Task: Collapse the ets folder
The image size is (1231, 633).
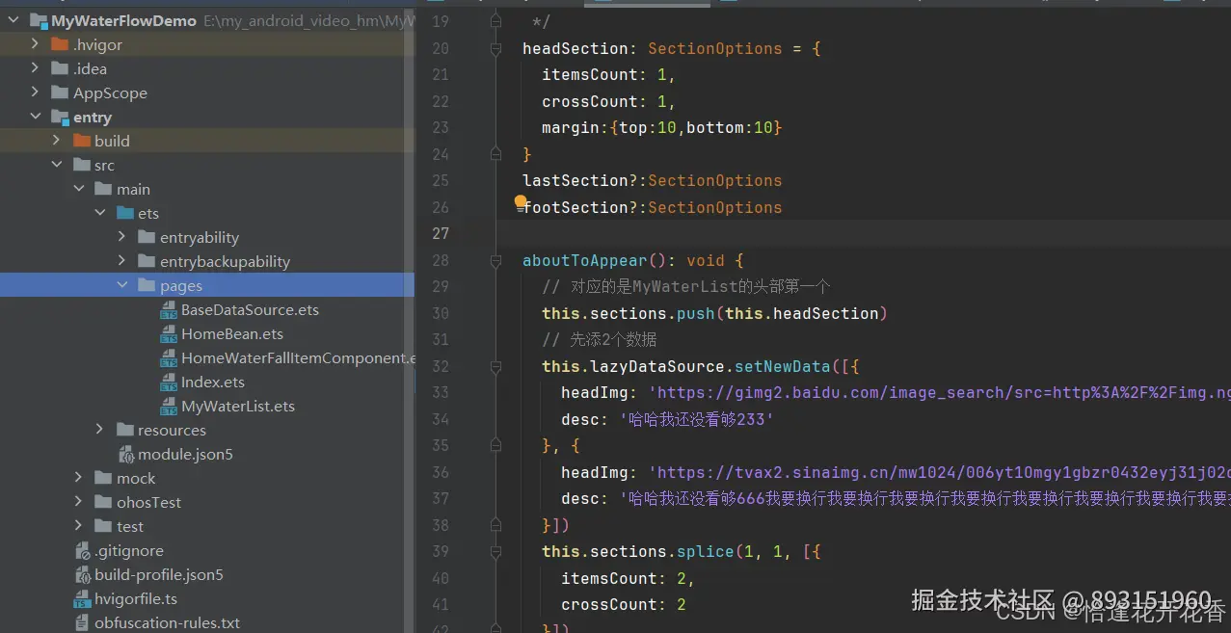Action: (x=100, y=213)
